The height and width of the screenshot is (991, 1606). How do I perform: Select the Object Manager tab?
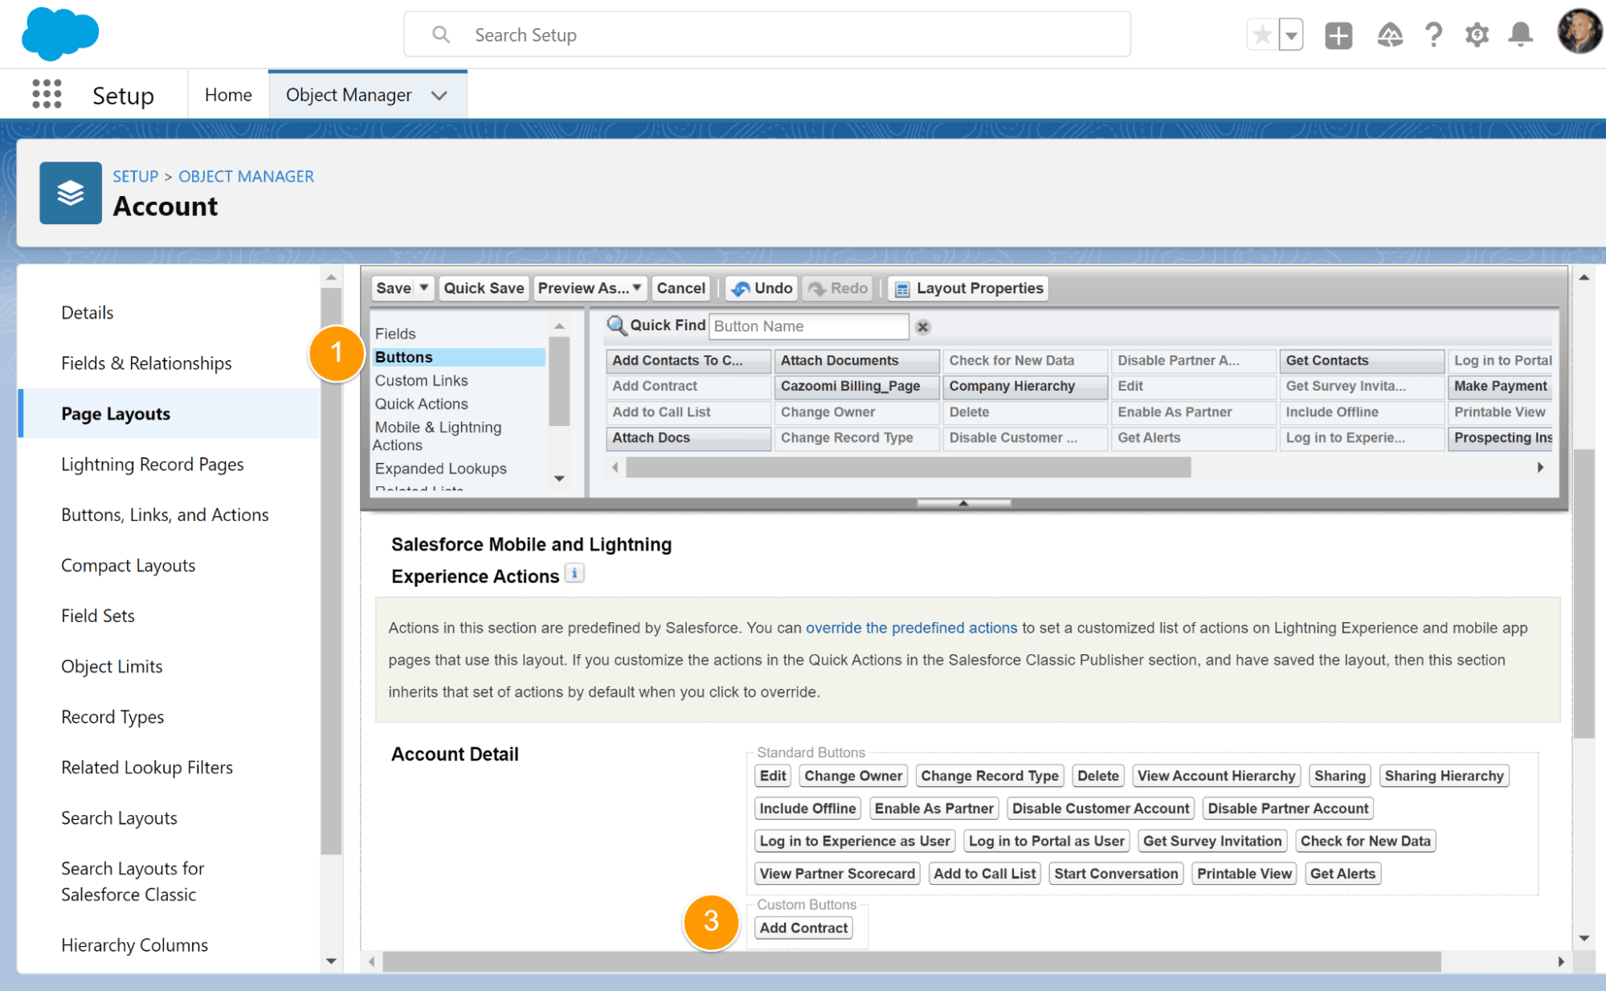349,95
